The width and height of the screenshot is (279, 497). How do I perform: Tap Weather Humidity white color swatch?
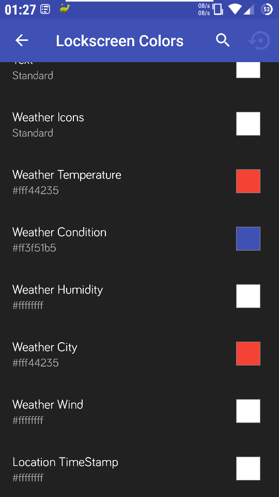[248, 296]
